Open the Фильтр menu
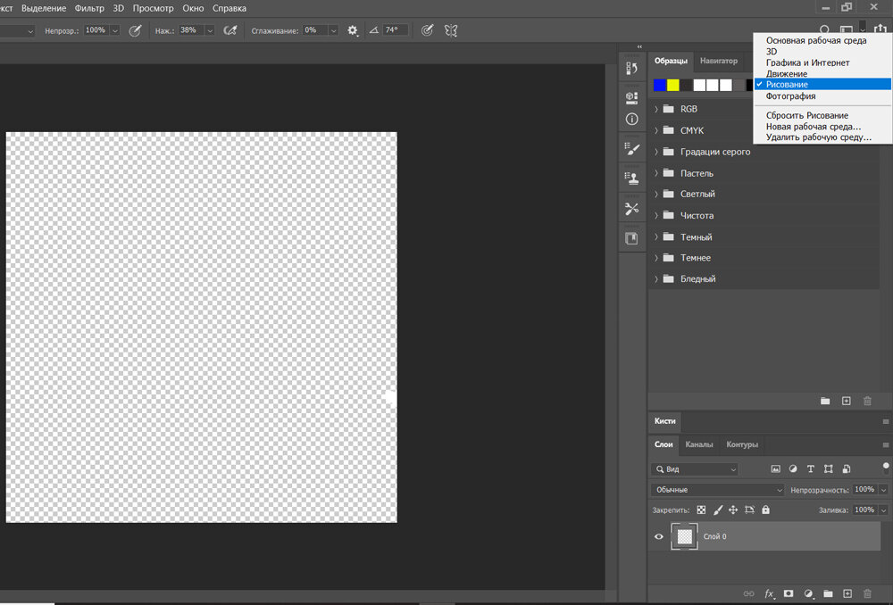893x605 pixels. pos(89,9)
